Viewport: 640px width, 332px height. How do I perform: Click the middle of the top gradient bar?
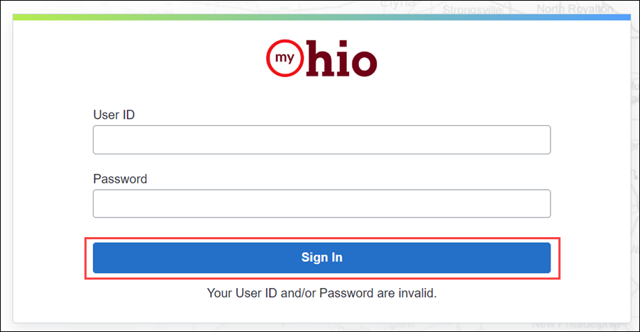(x=321, y=17)
